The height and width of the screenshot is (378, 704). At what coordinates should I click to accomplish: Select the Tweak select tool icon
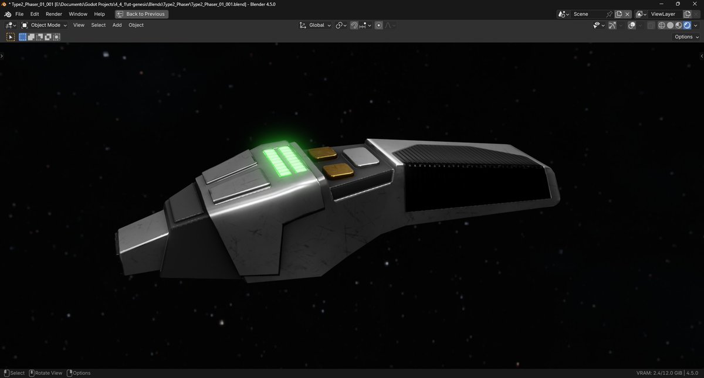pos(11,37)
